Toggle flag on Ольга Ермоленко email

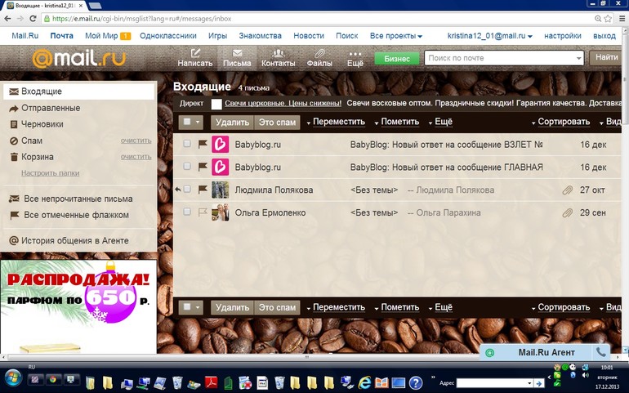point(203,212)
